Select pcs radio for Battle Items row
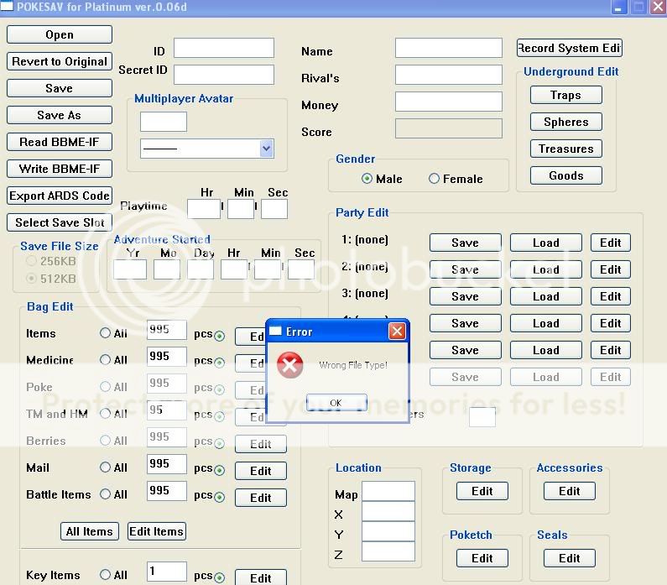Image resolution: width=667 pixels, height=585 pixels. tap(220, 497)
